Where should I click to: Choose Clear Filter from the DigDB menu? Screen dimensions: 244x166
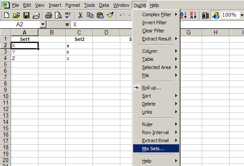tap(156, 31)
